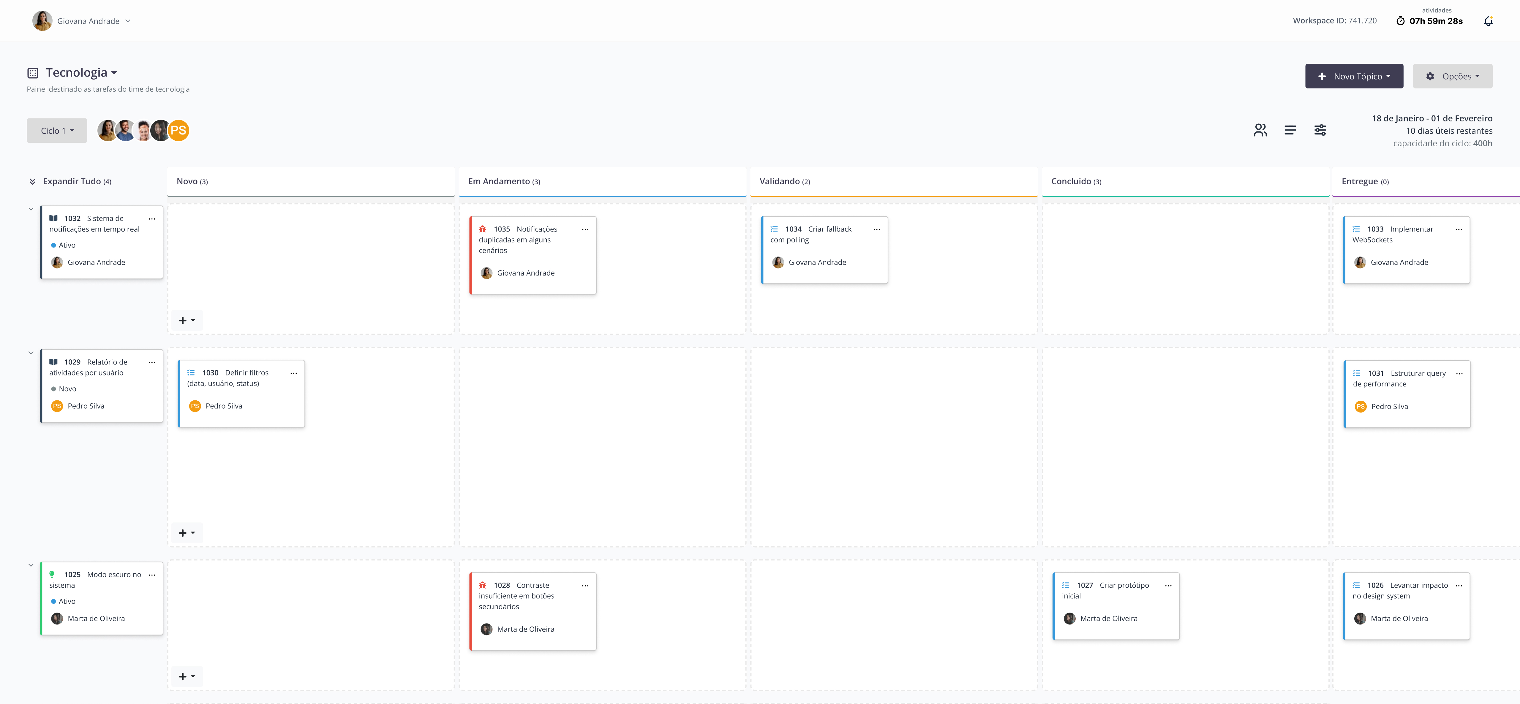Switch to list view lines icon
The image size is (1520, 704).
[x=1290, y=130]
